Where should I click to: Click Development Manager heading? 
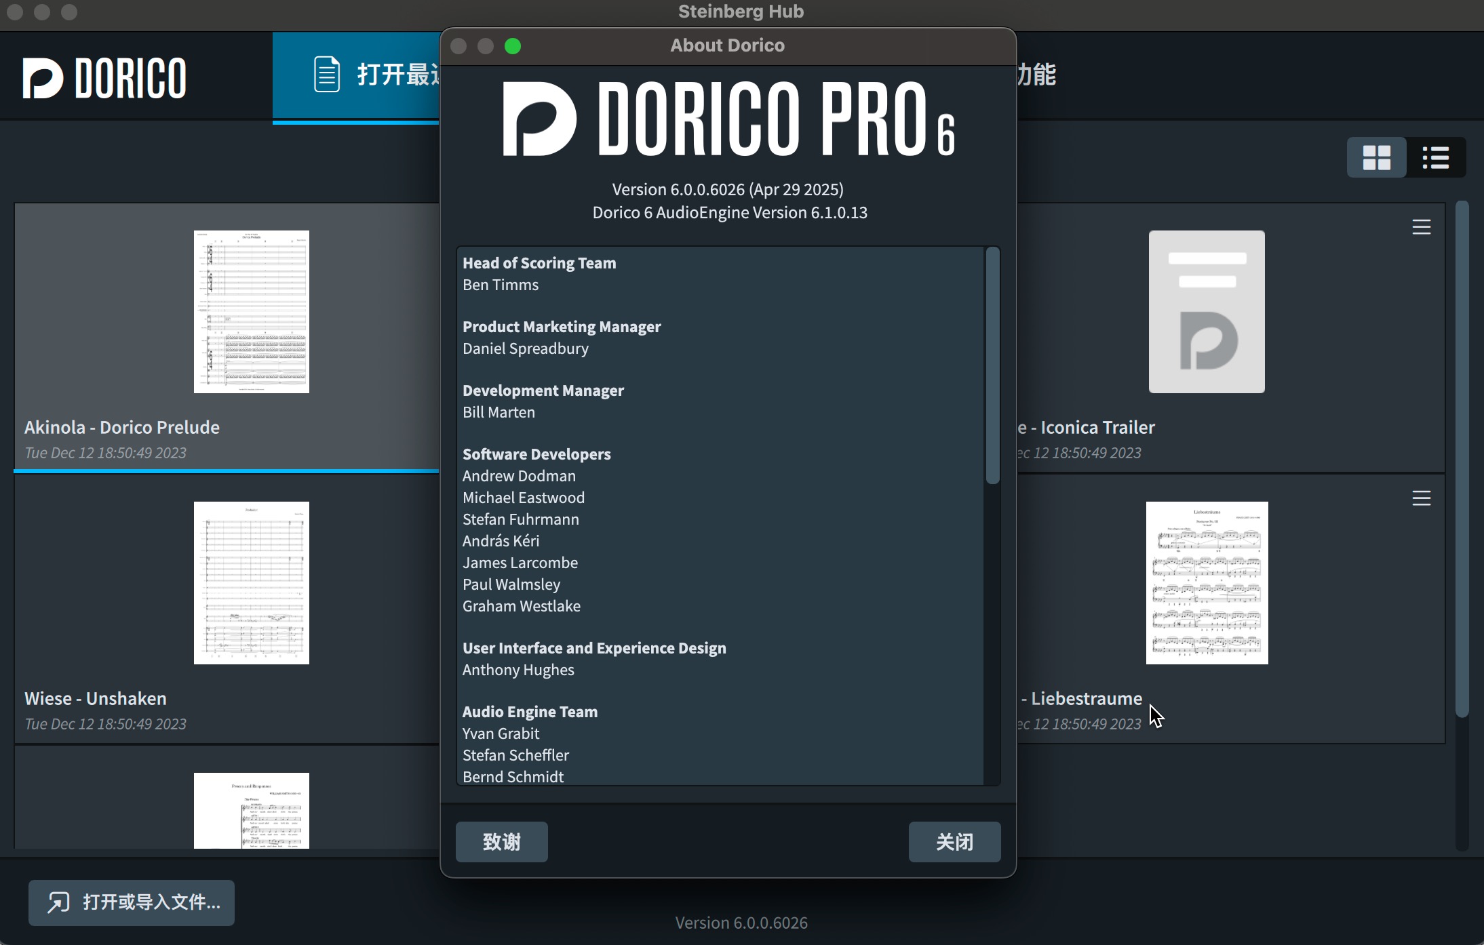click(x=543, y=390)
